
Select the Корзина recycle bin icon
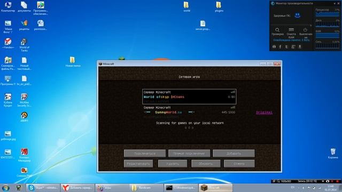click(333, 153)
